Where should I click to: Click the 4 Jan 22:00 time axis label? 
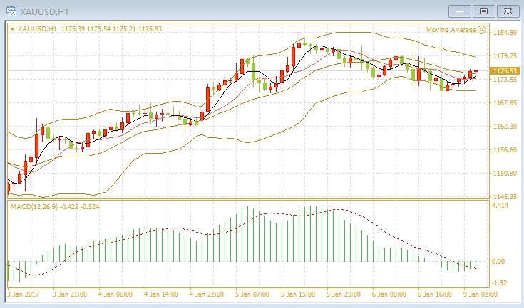207,294
